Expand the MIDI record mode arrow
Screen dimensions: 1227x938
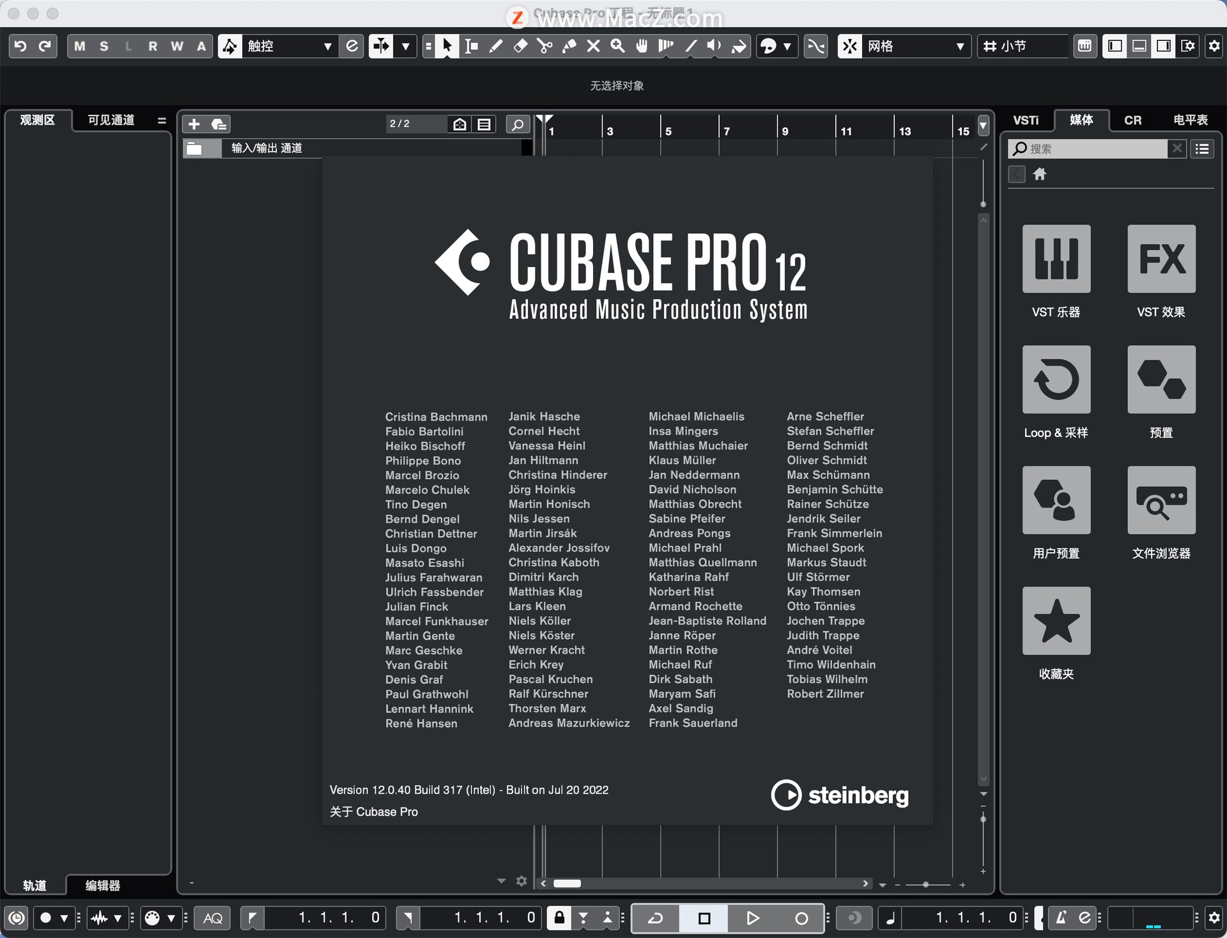(x=171, y=918)
